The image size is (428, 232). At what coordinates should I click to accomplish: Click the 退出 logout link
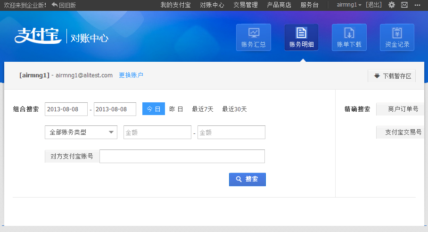tap(374, 5)
